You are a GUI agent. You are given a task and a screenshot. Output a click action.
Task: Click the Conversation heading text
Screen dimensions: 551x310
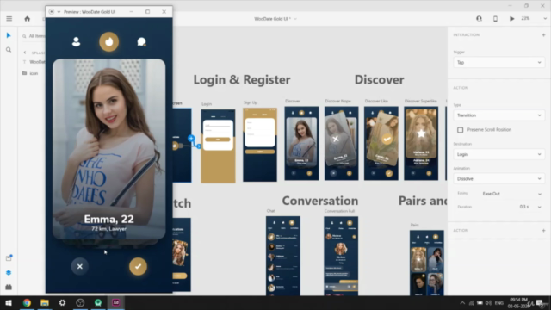pyautogui.click(x=320, y=201)
